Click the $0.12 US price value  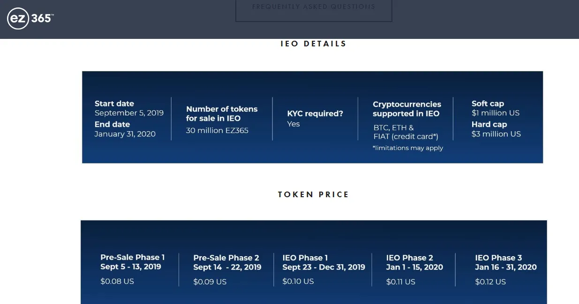pyautogui.click(x=490, y=282)
